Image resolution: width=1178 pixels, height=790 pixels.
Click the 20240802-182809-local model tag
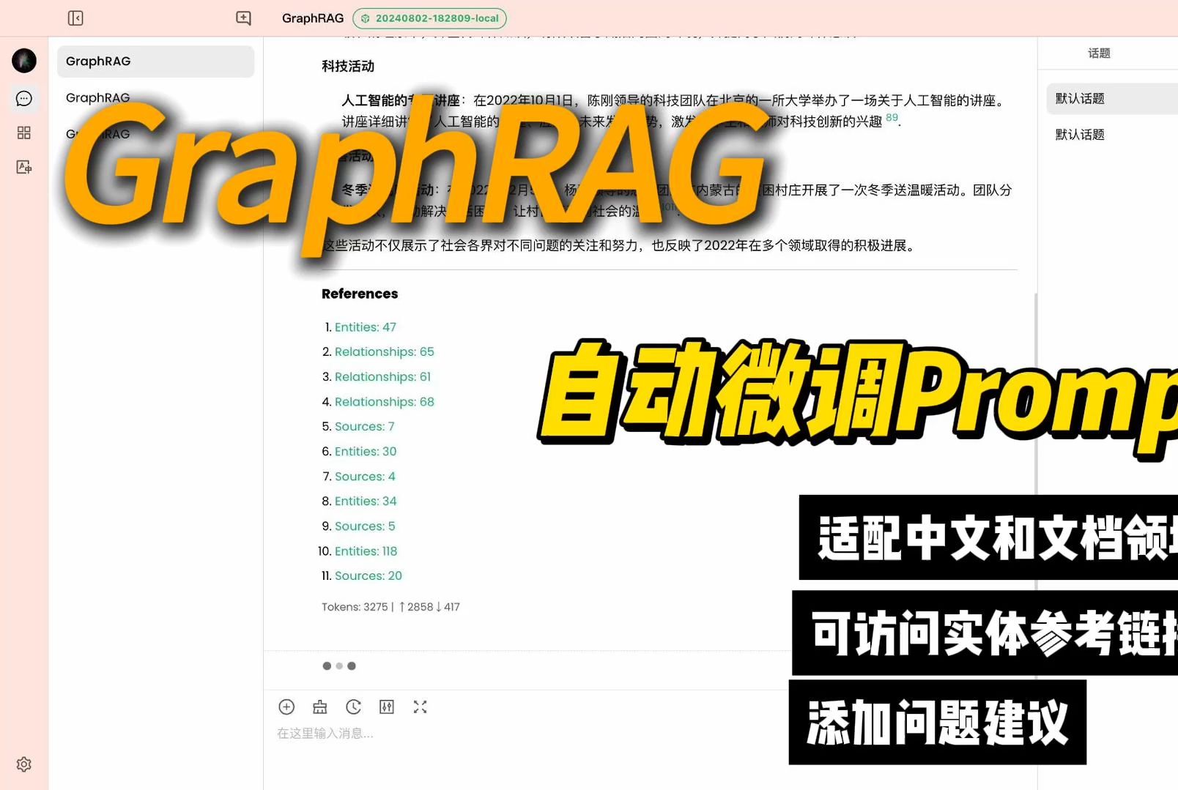tap(429, 18)
